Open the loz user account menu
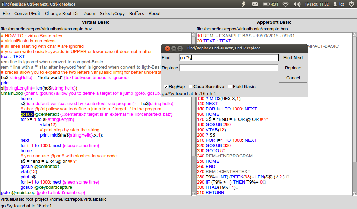This screenshot has width=357, height=209. click(x=339, y=4)
